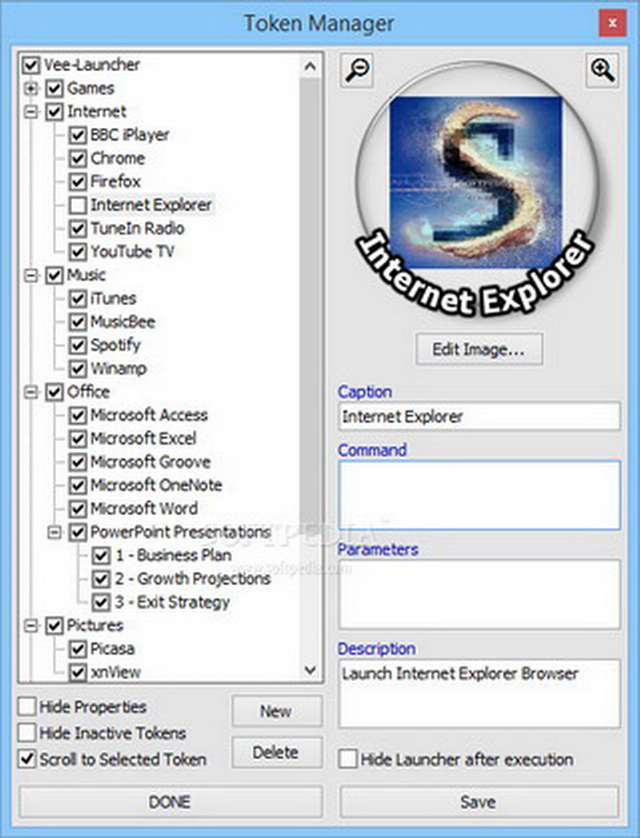
Task: Toggle the Microsoft Word checkbox
Action: click(x=77, y=508)
